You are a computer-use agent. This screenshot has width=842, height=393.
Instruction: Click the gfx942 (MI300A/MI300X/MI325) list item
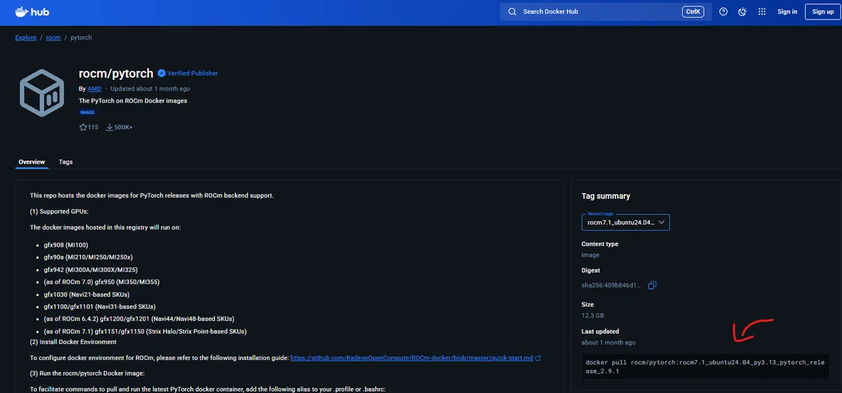pos(91,270)
